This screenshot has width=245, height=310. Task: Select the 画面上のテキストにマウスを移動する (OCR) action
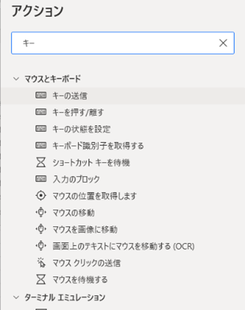click(x=123, y=246)
